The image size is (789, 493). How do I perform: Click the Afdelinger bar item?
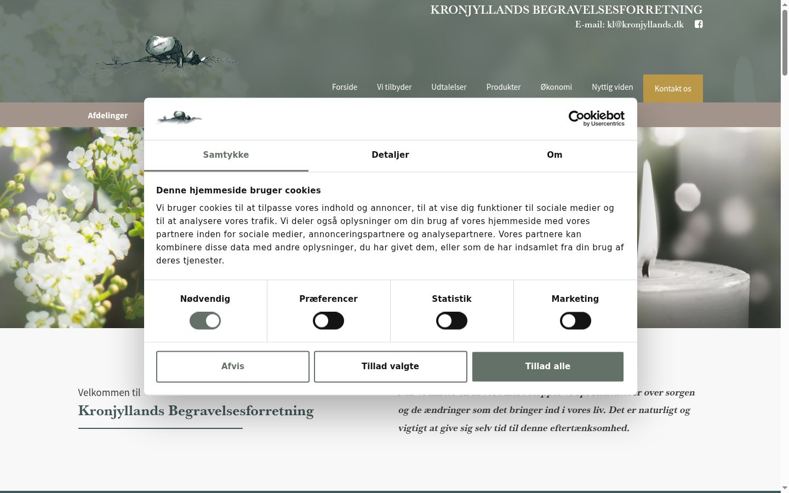pos(108,116)
